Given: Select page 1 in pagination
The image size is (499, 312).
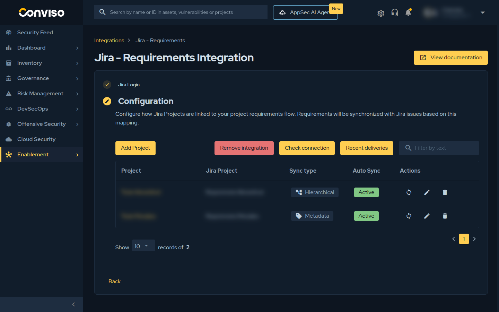Looking at the screenshot, I should (464, 239).
